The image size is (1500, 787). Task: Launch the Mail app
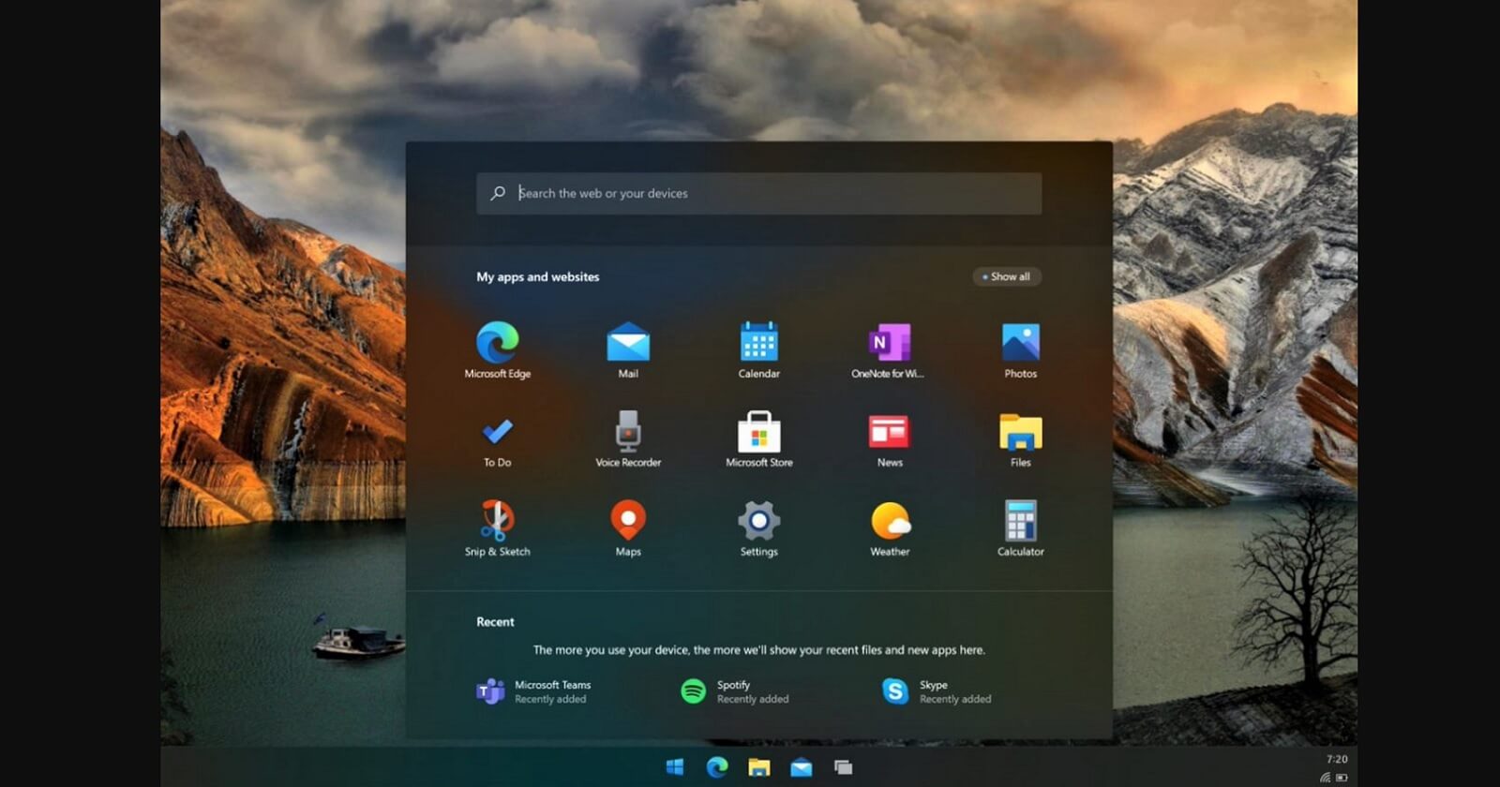coord(628,349)
